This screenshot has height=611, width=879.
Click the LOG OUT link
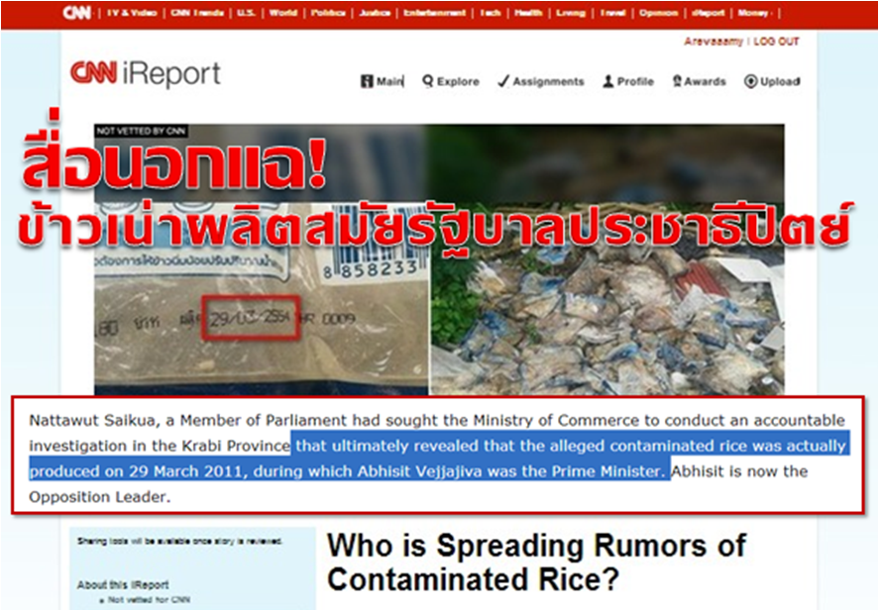click(x=776, y=42)
